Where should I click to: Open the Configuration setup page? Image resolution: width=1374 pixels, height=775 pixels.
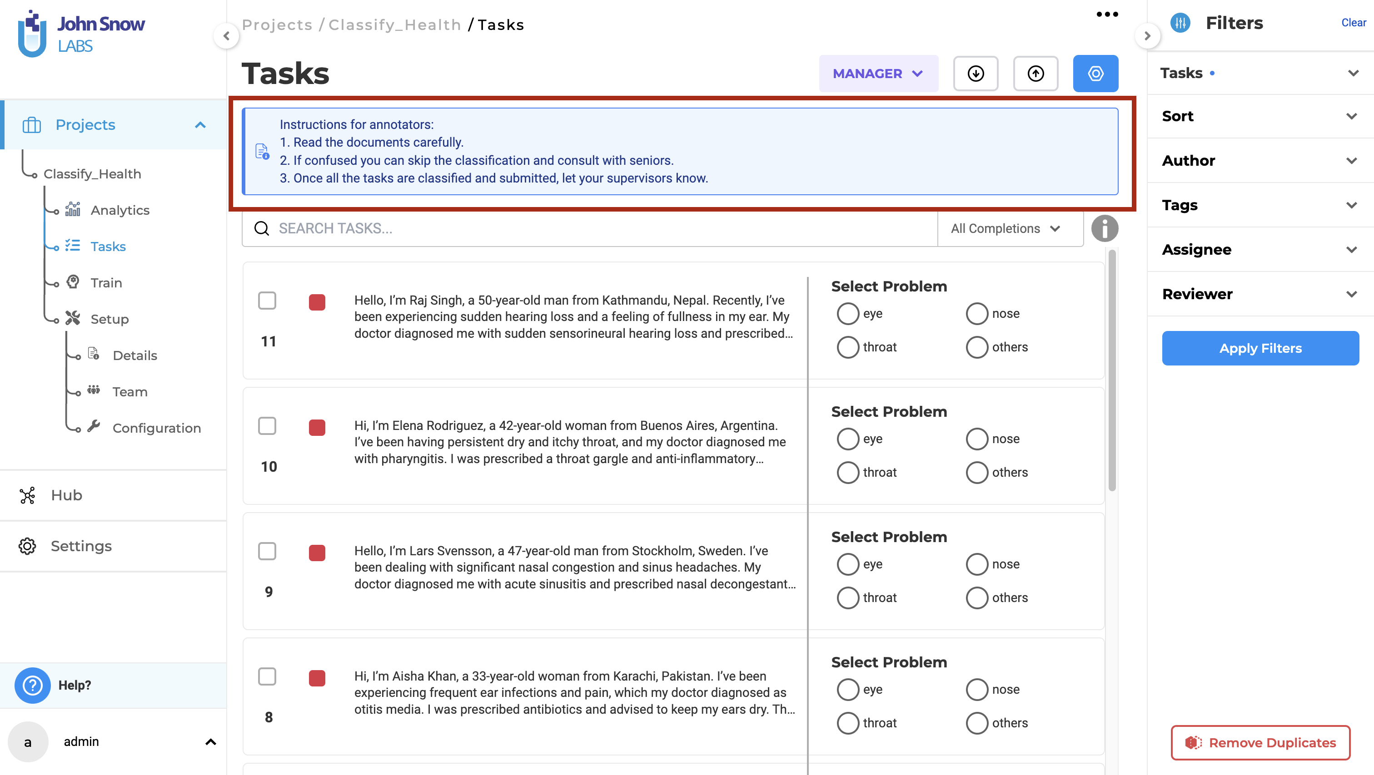[157, 428]
